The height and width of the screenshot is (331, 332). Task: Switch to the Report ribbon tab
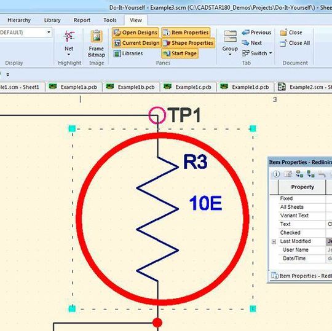point(82,20)
